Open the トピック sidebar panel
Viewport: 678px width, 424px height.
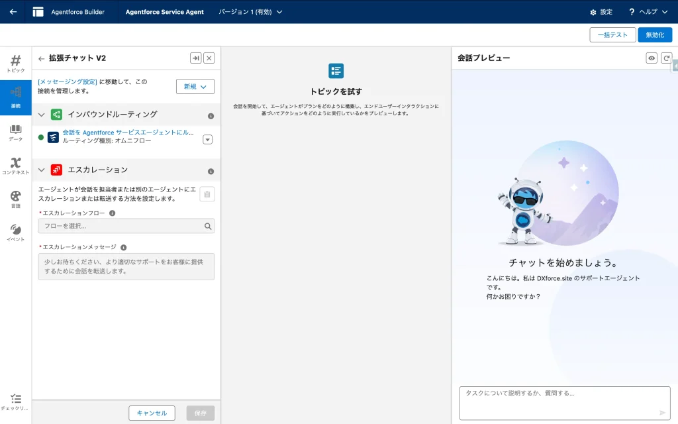[16, 64]
